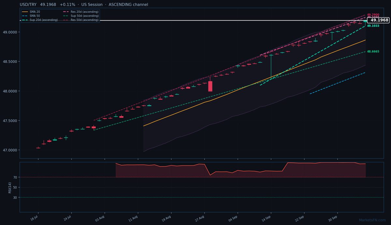Click the SMA 20 legend entry

[31, 12]
